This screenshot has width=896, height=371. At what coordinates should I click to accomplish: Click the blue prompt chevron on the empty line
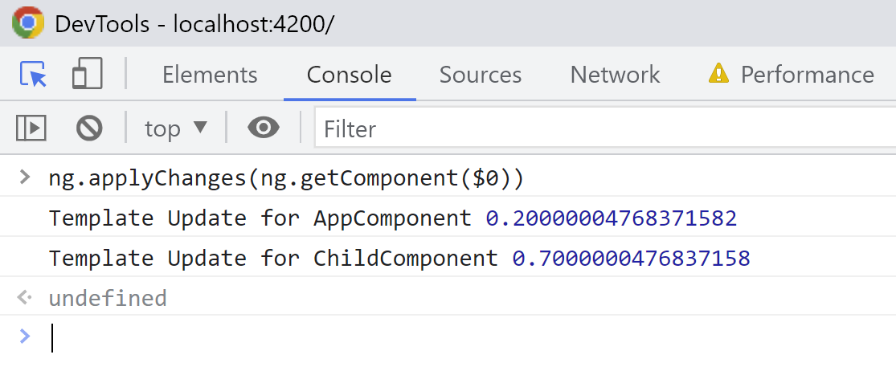click(x=25, y=336)
